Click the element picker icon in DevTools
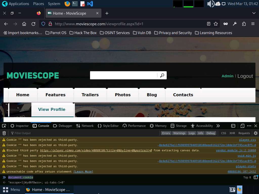Image resolution: width=259 pixels, height=194 pixels. point(4,126)
